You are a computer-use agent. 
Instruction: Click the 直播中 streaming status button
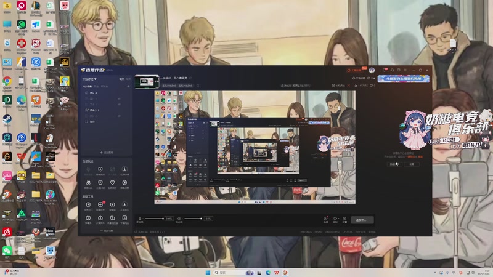point(362,220)
